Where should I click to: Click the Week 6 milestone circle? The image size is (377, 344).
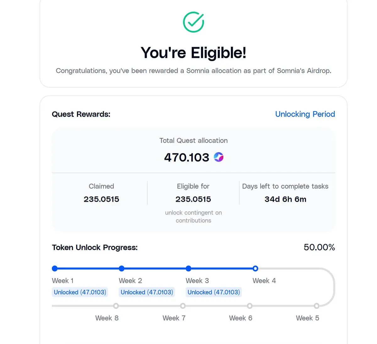[249, 306]
